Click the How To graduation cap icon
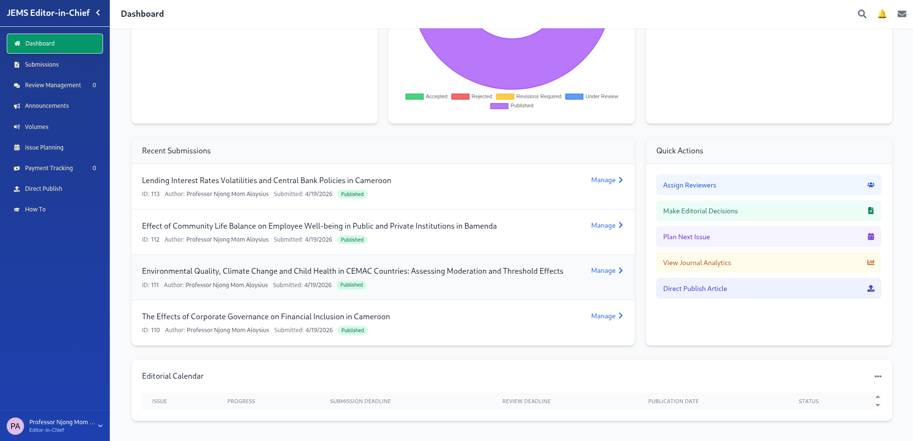The height and width of the screenshot is (441, 913). pyautogui.click(x=17, y=209)
